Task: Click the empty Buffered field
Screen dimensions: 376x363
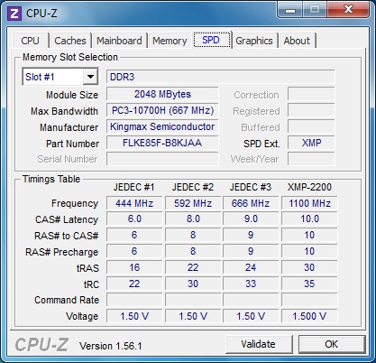Action: tap(311, 126)
